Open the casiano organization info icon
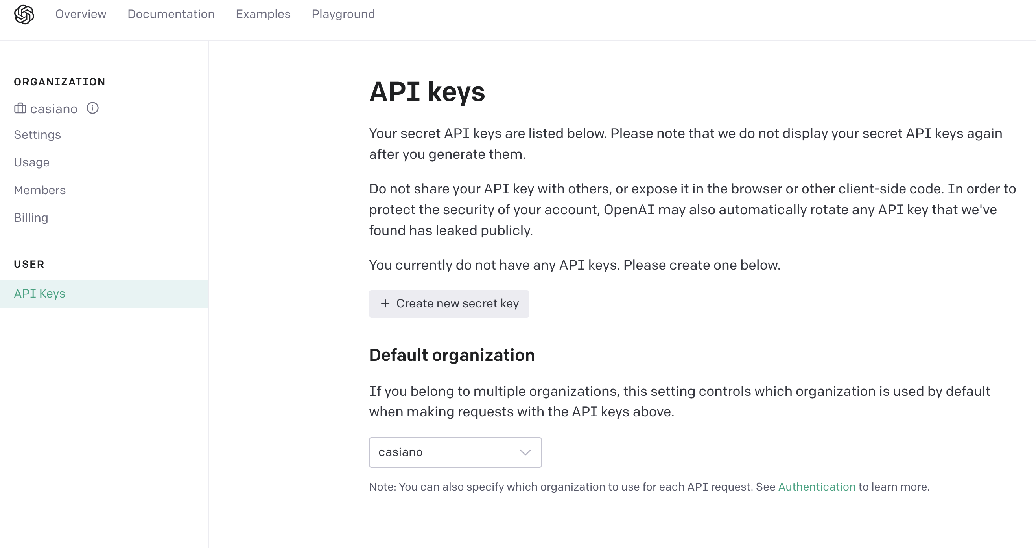The height and width of the screenshot is (548, 1036). [92, 108]
